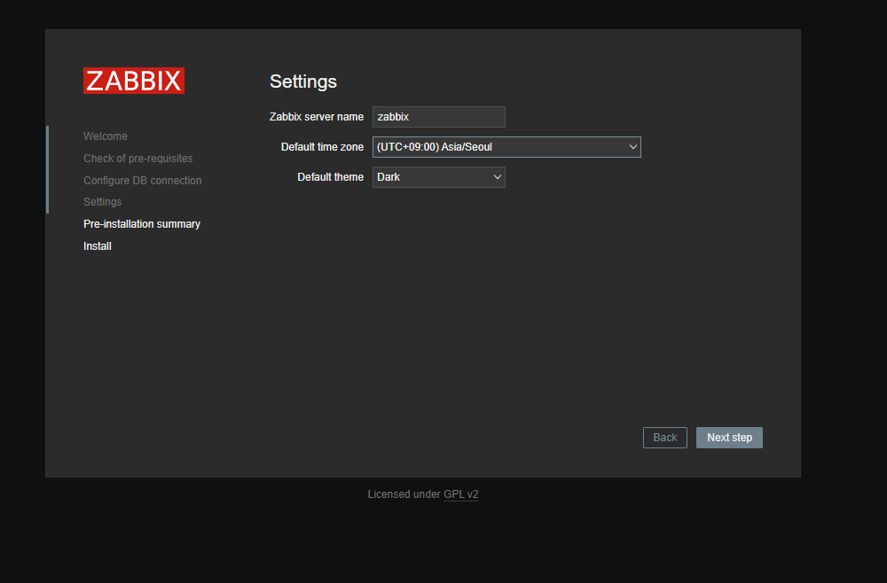
Task: Open the Default theme dropdown
Action: pos(438,176)
